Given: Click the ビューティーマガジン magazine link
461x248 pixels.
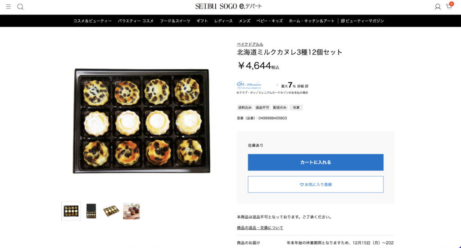Looking at the screenshot, I should [x=362, y=21].
